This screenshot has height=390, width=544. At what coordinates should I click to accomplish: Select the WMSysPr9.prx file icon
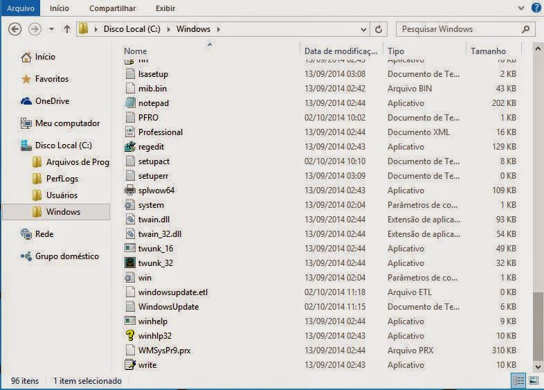130,350
